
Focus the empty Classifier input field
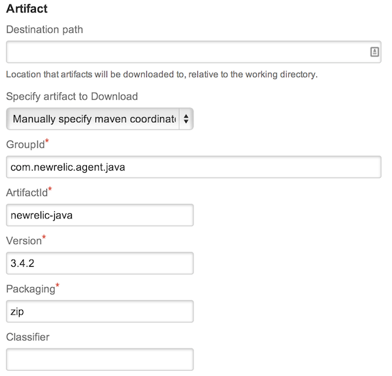[100, 360]
